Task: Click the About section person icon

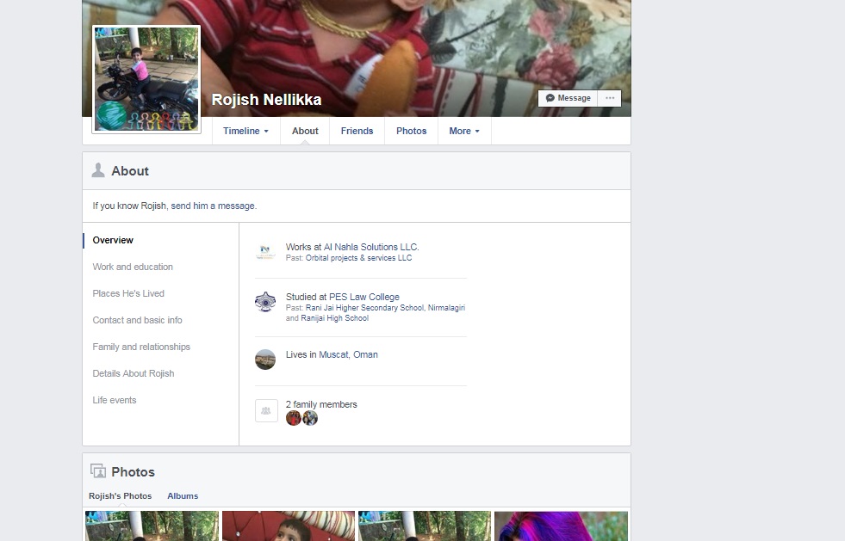Action: 98,170
